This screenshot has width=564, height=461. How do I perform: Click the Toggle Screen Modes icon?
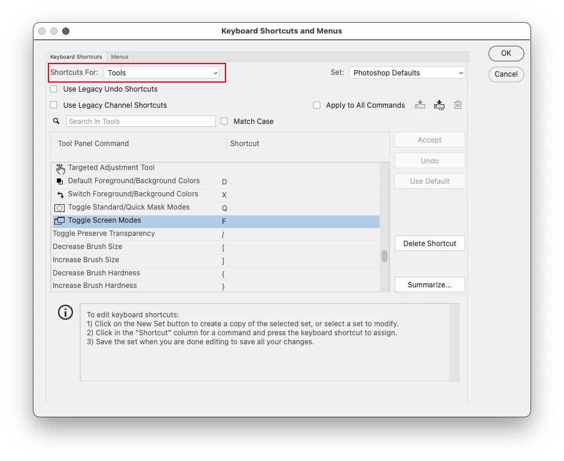59,221
